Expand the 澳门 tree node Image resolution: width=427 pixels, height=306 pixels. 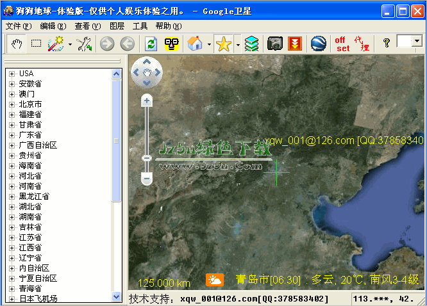coord(12,94)
